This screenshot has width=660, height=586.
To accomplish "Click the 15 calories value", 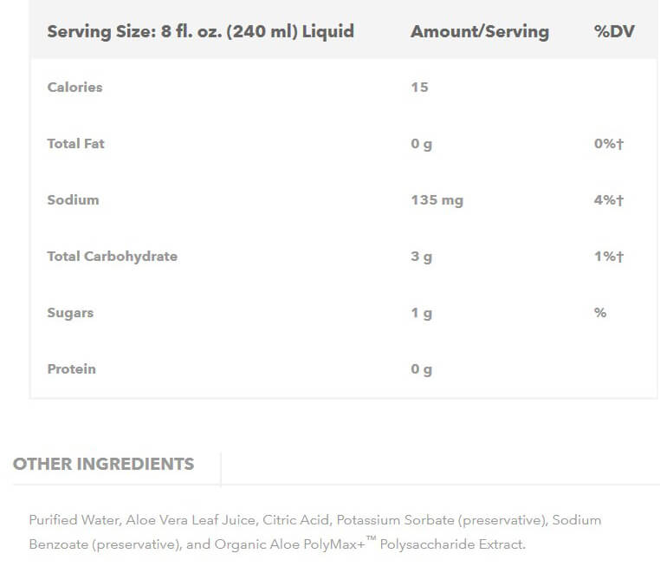I will [x=420, y=88].
